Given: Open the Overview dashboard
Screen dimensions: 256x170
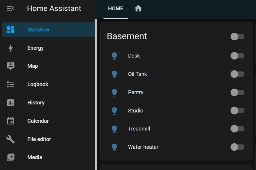Looking at the screenshot, I should pyautogui.click(x=38, y=29).
